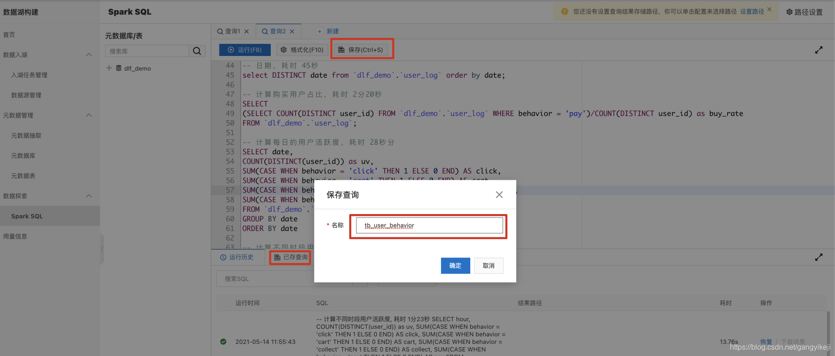Confirm saving with the 确定 button
The height and width of the screenshot is (356, 835).
[x=455, y=265]
